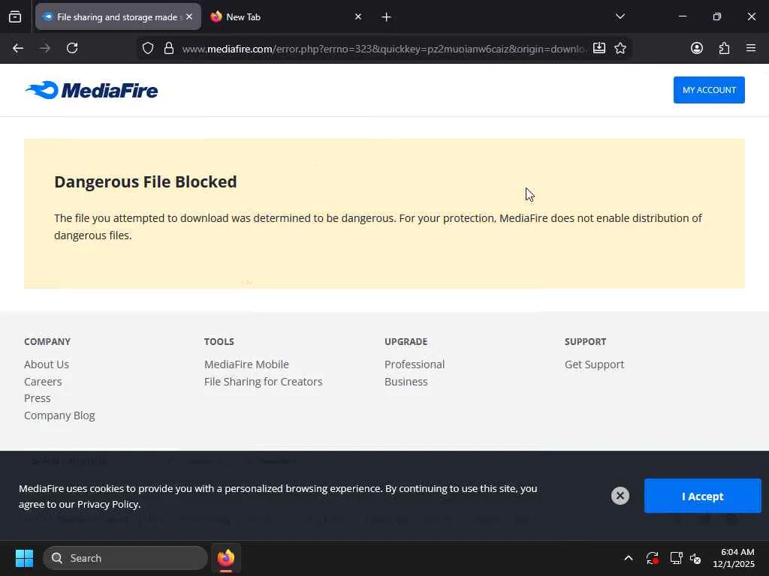
Task: Focus the mediafire.com URL address field
Action: (382, 49)
